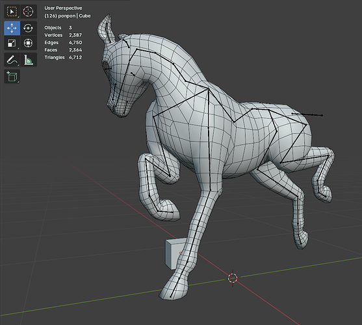Activate the Select Box tool
The height and width of the screenshot is (325, 362).
point(12,12)
